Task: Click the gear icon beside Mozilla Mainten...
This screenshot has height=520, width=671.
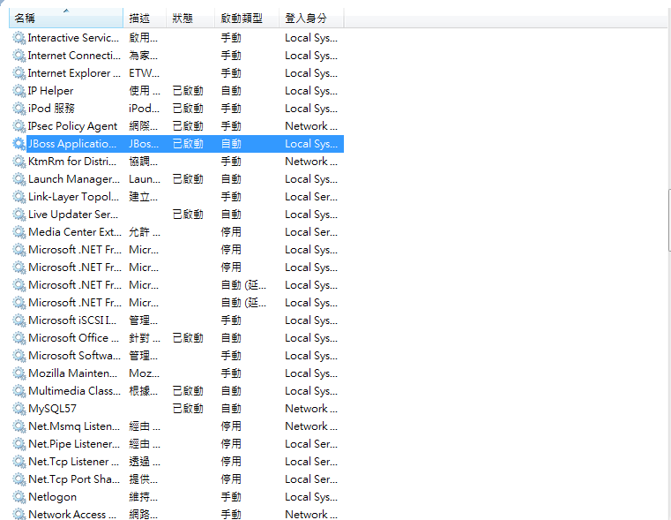Action: 19,373
